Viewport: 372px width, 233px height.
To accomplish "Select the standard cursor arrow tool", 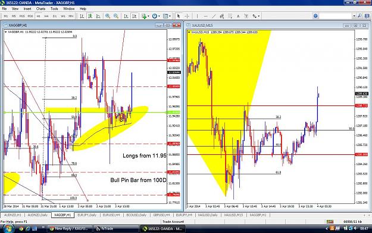I will [179, 16].
